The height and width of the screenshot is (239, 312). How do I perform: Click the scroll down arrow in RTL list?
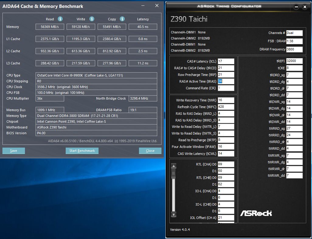(174, 214)
